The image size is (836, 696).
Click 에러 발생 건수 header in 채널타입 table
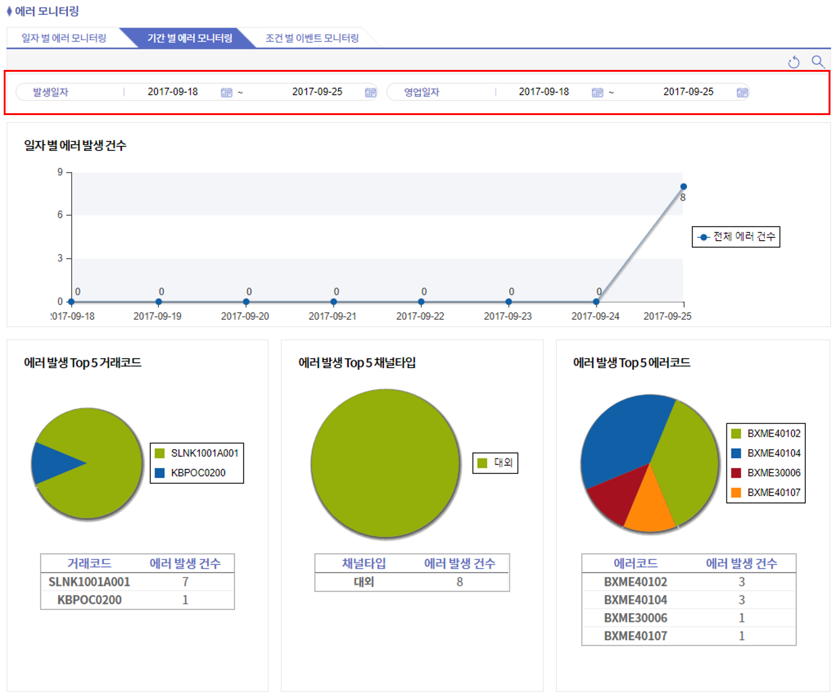coord(459,564)
